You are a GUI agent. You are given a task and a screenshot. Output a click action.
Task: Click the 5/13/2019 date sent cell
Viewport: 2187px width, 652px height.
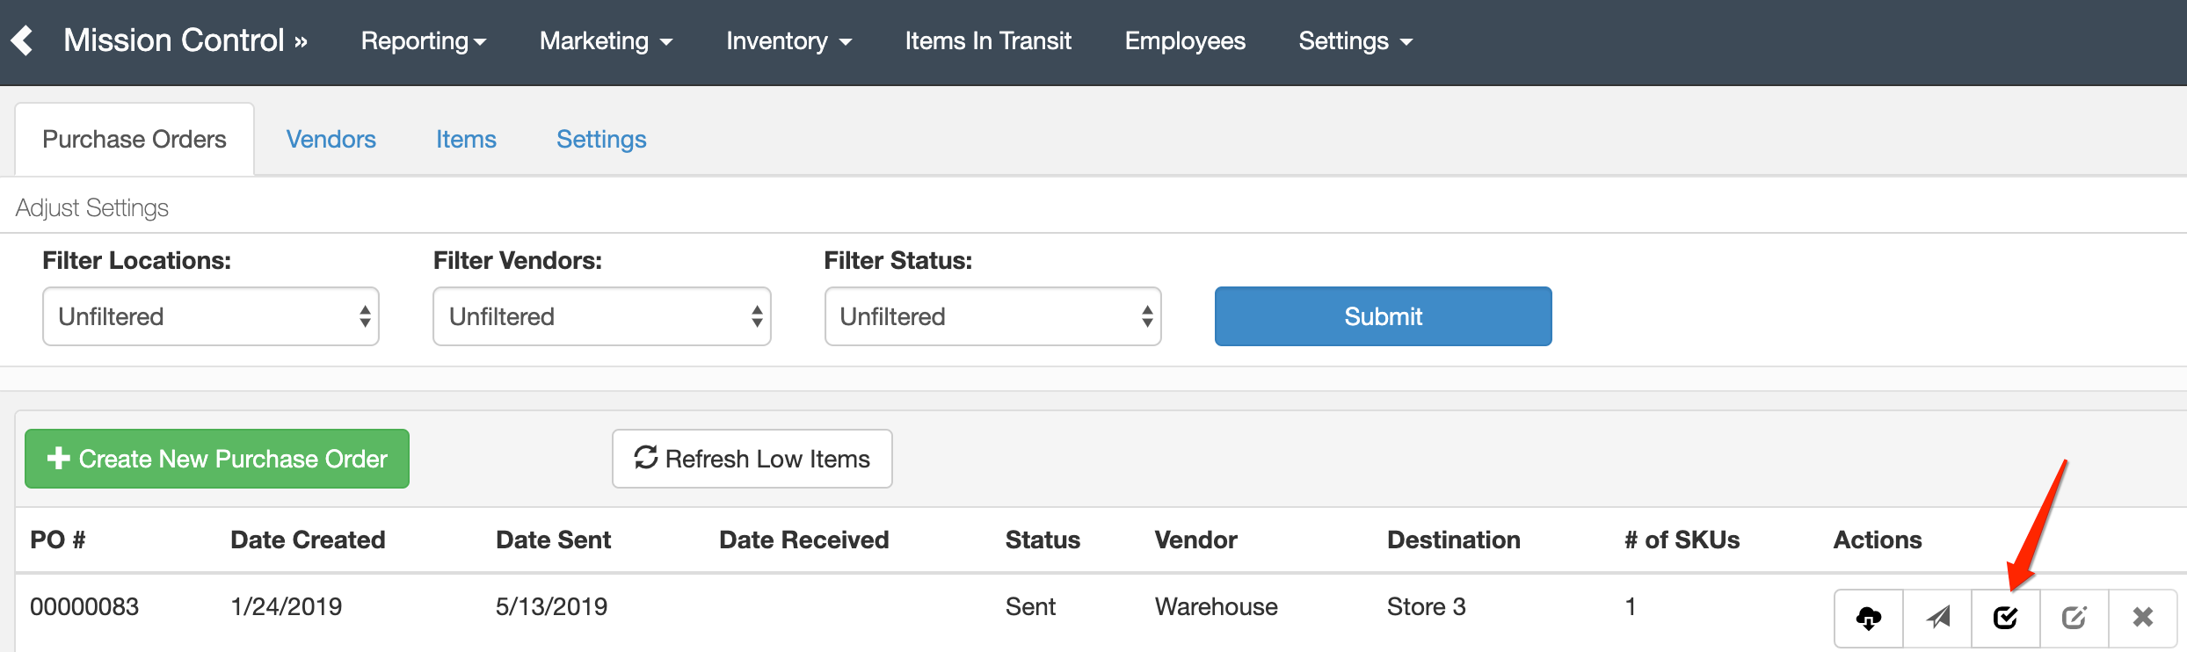tap(552, 606)
